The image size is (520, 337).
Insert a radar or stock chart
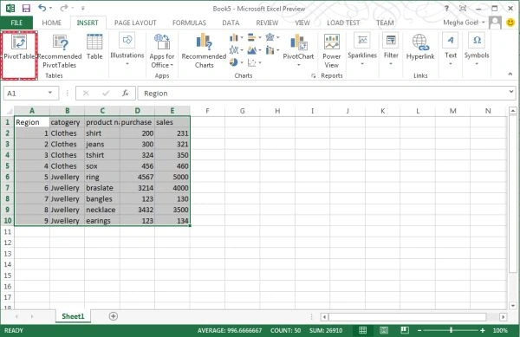(x=272, y=37)
